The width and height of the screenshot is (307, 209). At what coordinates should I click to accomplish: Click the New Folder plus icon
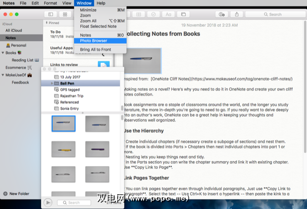point(5,193)
